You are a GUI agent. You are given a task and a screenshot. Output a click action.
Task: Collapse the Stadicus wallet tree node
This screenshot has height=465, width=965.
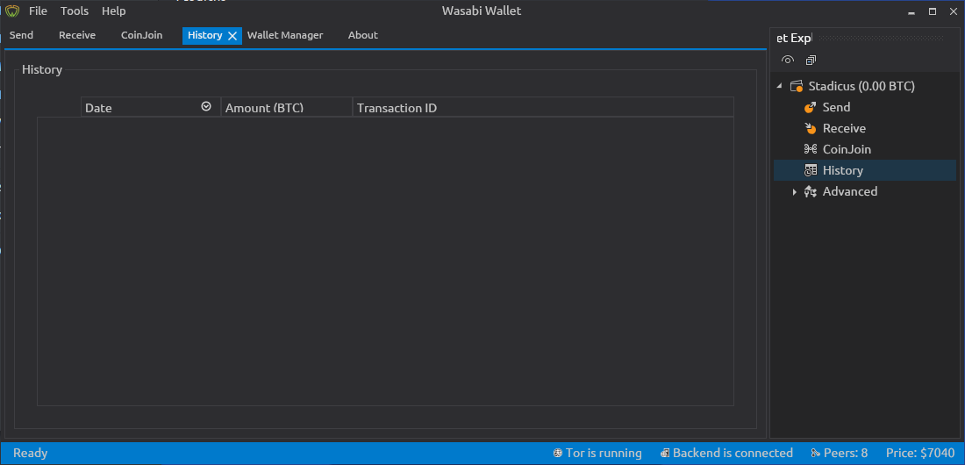click(779, 86)
